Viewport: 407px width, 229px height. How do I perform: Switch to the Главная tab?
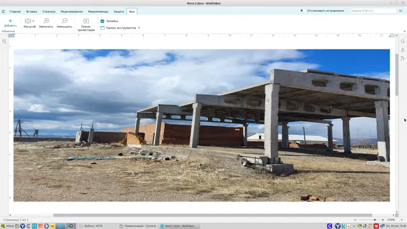coord(15,11)
